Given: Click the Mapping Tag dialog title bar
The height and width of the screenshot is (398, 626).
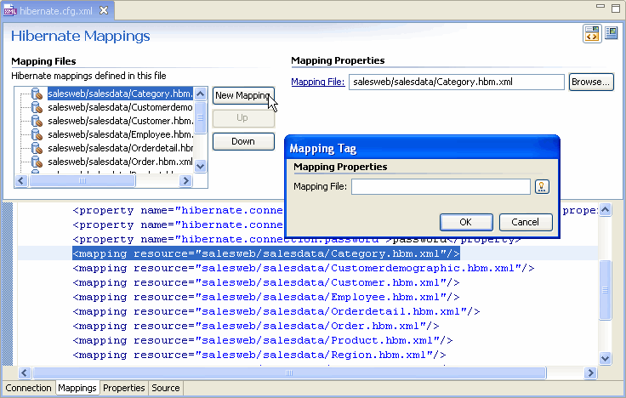Looking at the screenshot, I should tap(423, 148).
